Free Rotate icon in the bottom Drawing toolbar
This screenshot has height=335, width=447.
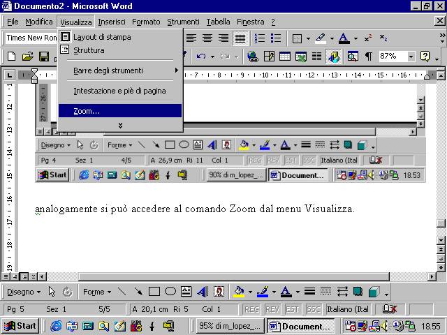click(x=68, y=292)
